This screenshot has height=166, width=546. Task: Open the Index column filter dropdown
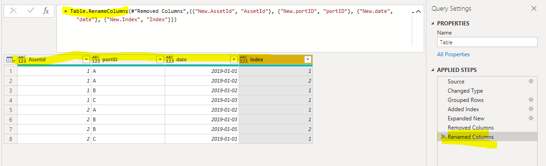(x=307, y=60)
